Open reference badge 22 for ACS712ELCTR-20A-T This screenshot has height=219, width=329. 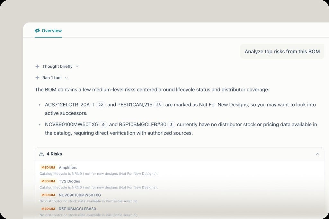(101, 105)
